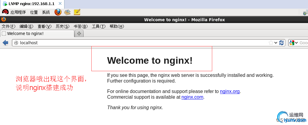Viewport: 308px width, 125px height.
Task: Launch Firefox from the top panel
Action: [58, 12]
